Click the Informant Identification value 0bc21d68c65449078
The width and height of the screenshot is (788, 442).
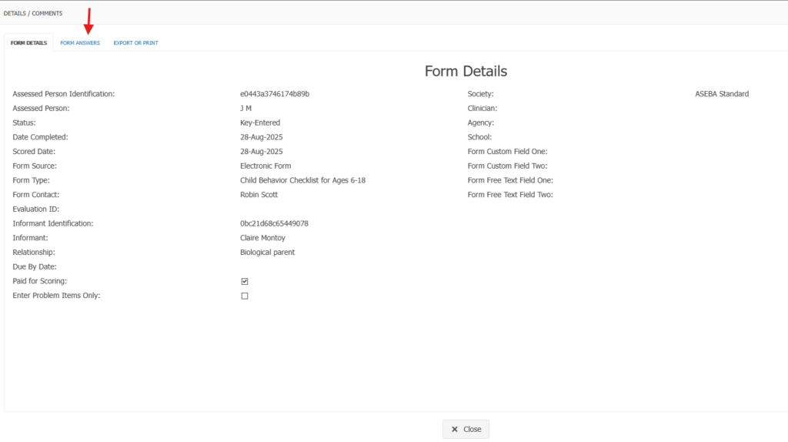point(274,224)
